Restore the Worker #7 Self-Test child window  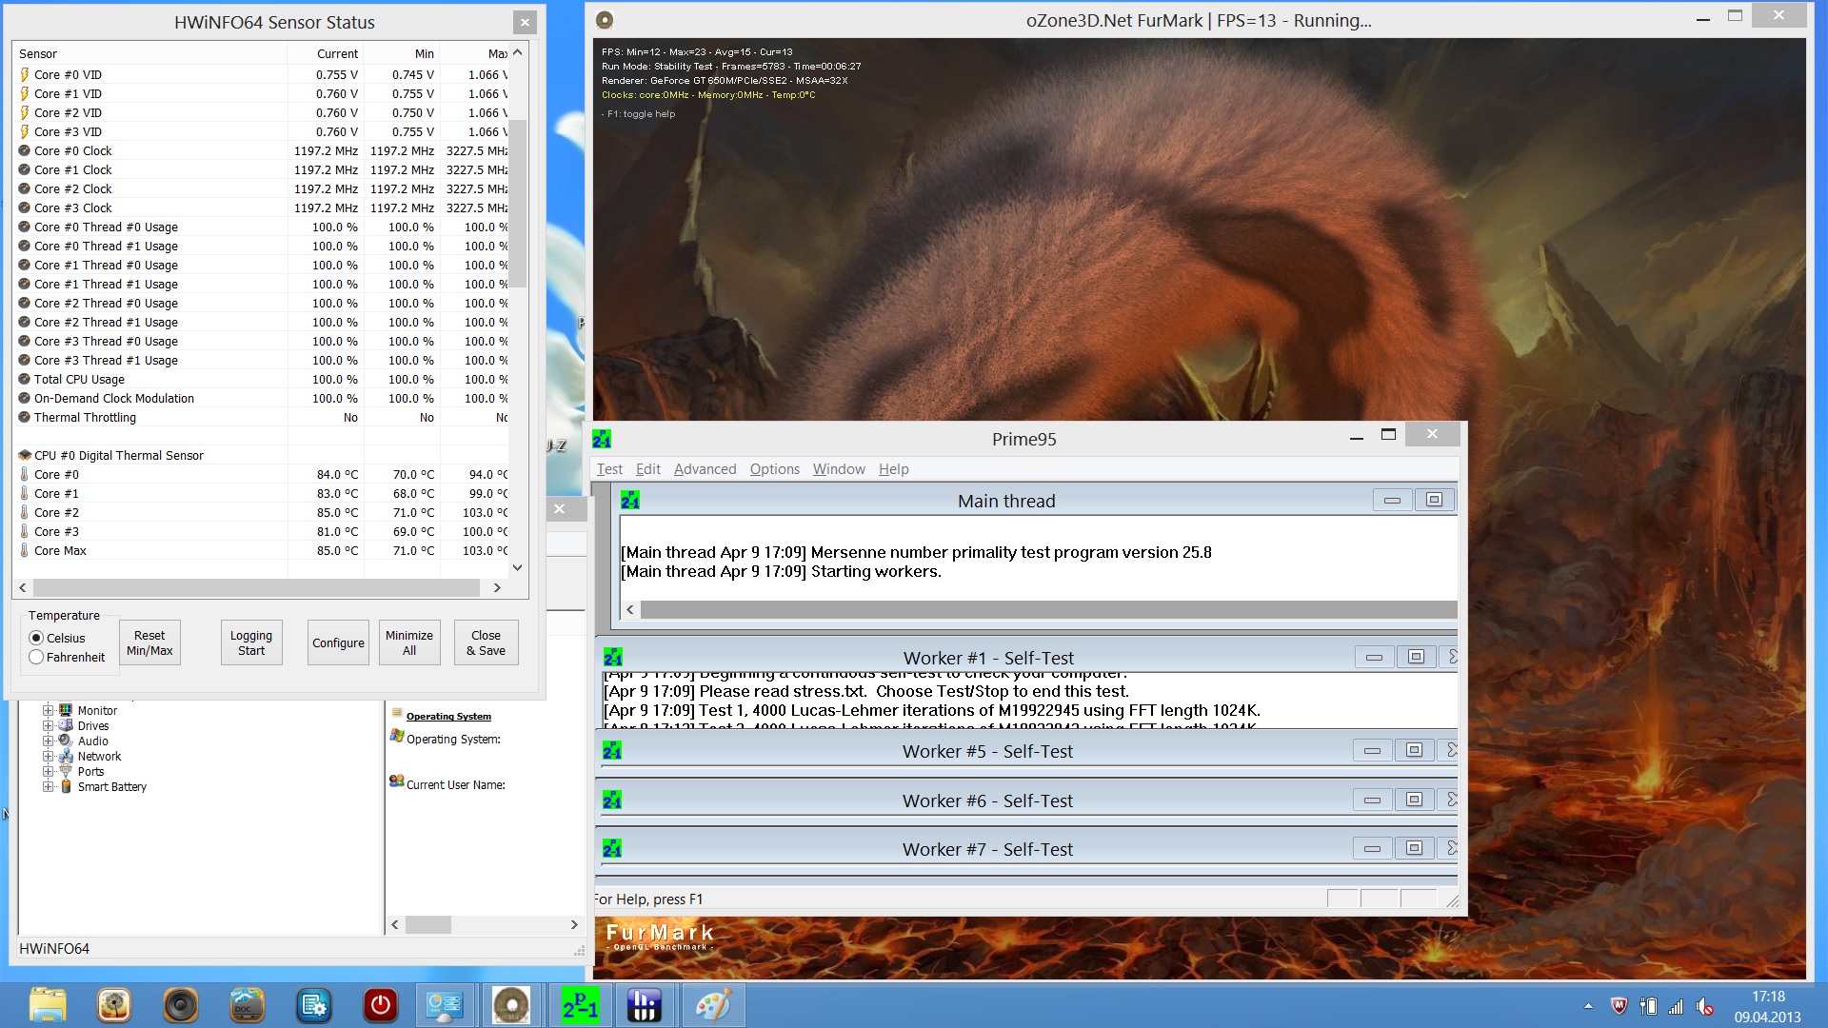(1414, 848)
